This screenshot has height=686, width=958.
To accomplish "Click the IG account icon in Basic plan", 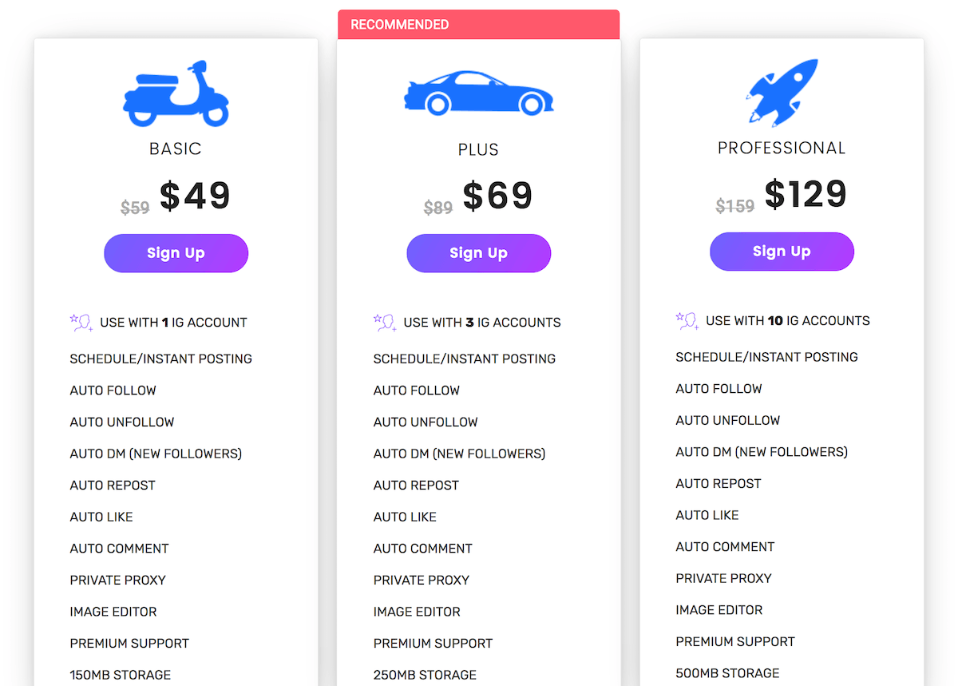I will click(81, 323).
